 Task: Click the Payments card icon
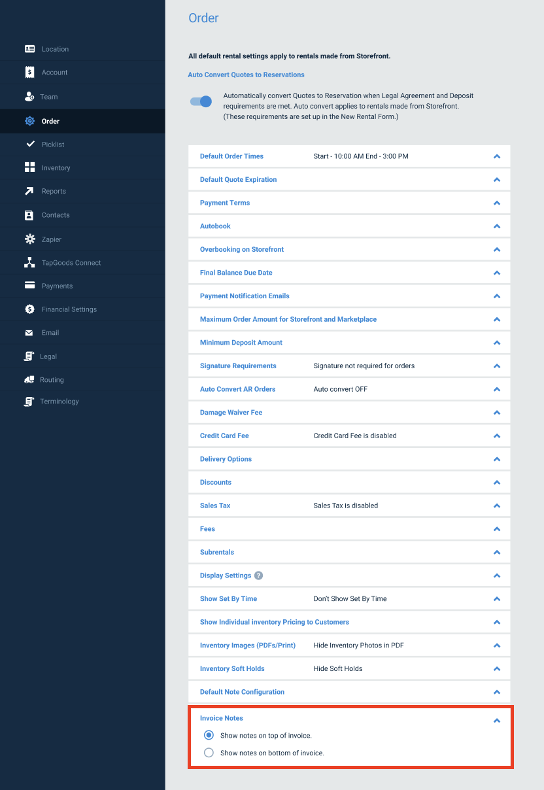click(x=29, y=286)
